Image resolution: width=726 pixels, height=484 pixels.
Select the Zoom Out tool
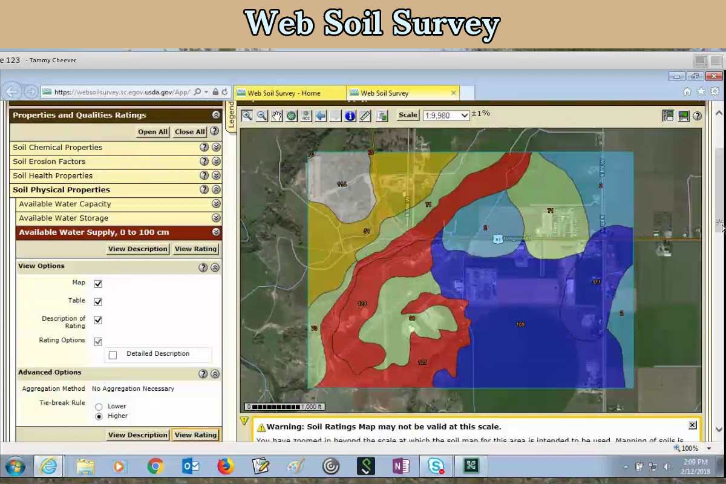coord(262,115)
